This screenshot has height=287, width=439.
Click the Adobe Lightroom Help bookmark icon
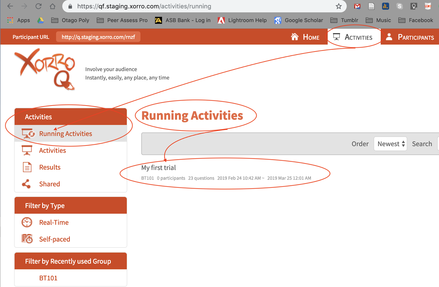(221, 20)
